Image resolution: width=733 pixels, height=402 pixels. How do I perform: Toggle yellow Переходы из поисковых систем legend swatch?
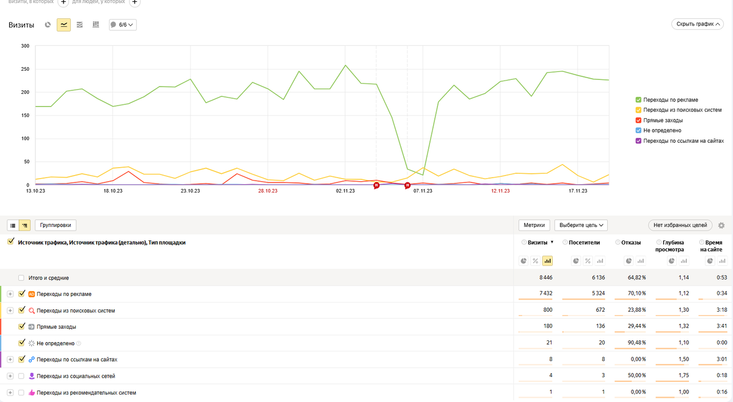tap(638, 110)
